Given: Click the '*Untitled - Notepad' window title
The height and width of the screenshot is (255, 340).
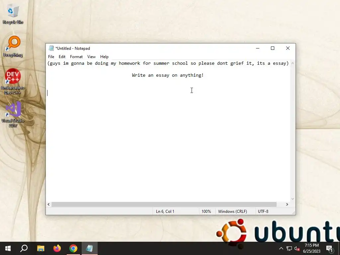Looking at the screenshot, I should [x=73, y=48].
